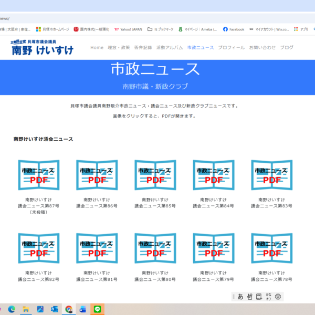315x315 pixels.
Task: Open the 議会ニュース第85号 PDF icon
Action: pos(155,175)
